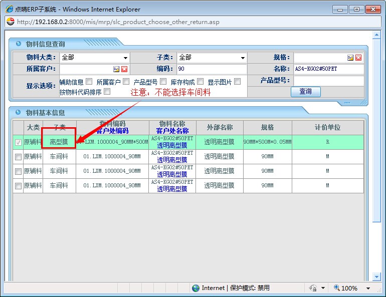Open the 所属客户 lookup picker icon

pyautogui.click(x=116, y=69)
